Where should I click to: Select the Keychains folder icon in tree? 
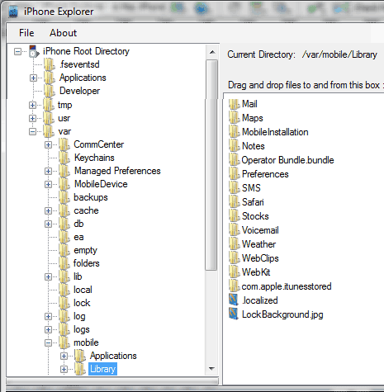(x=64, y=158)
